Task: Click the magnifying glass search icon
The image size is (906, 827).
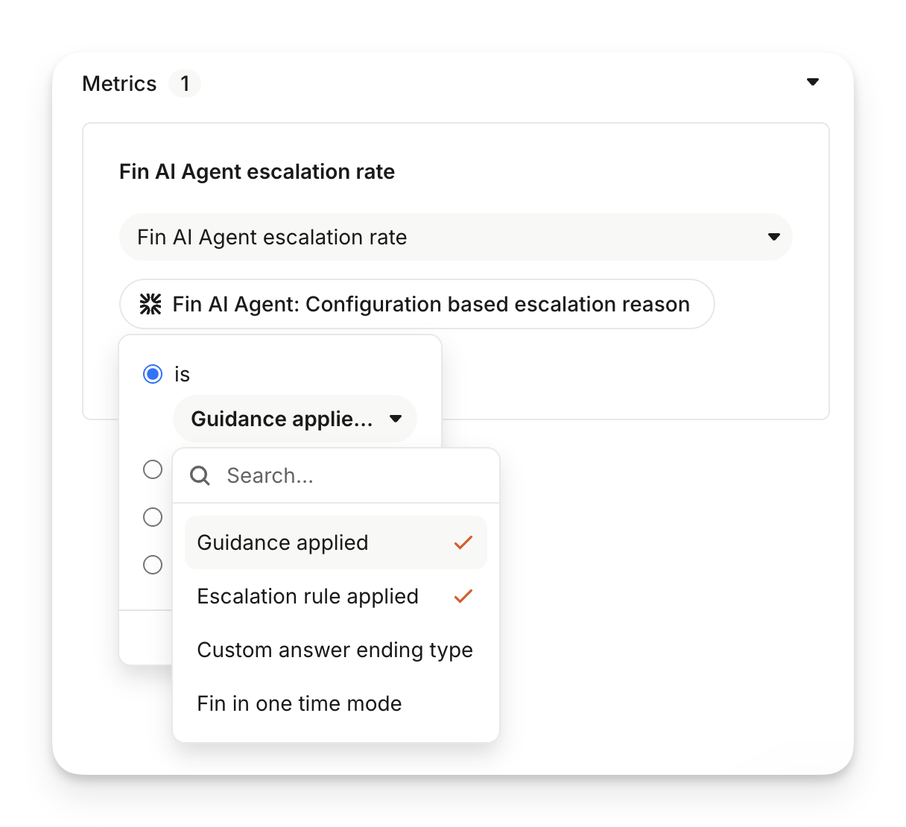Action: (200, 475)
